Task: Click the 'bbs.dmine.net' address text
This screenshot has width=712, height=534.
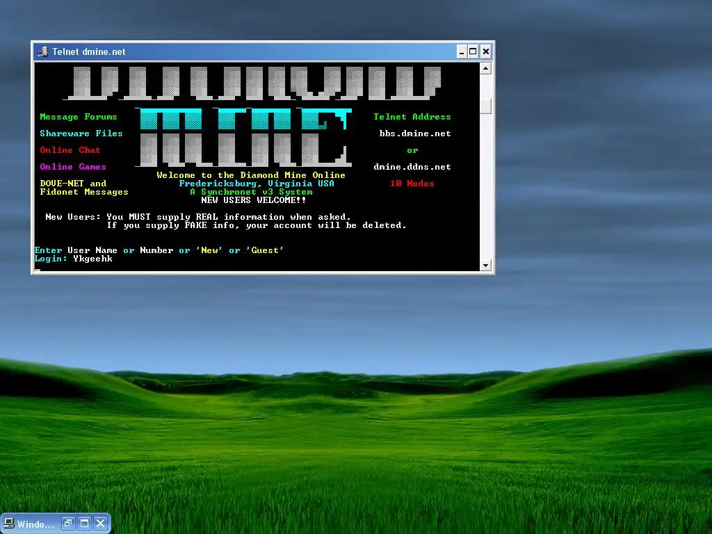Action: coord(415,133)
